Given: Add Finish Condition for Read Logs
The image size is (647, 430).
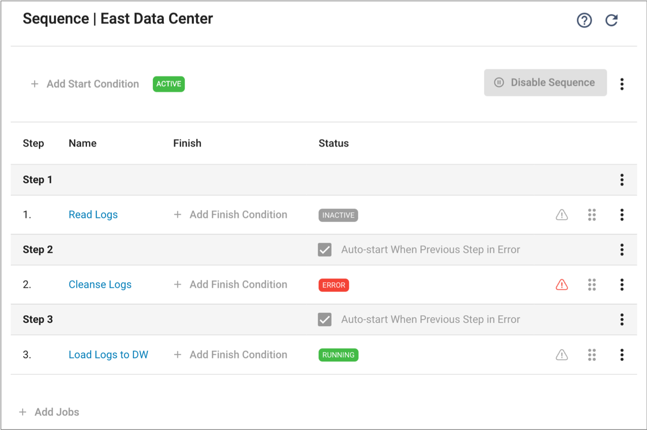Looking at the screenshot, I should coord(231,215).
